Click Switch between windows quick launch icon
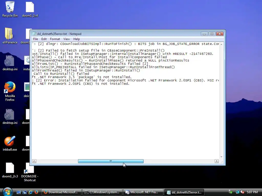The height and width of the screenshot is (196, 262). click(x=25, y=192)
